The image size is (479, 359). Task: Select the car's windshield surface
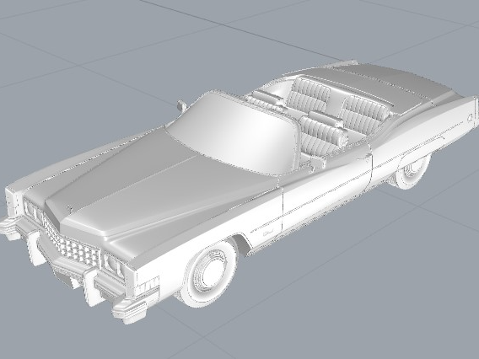235,134
